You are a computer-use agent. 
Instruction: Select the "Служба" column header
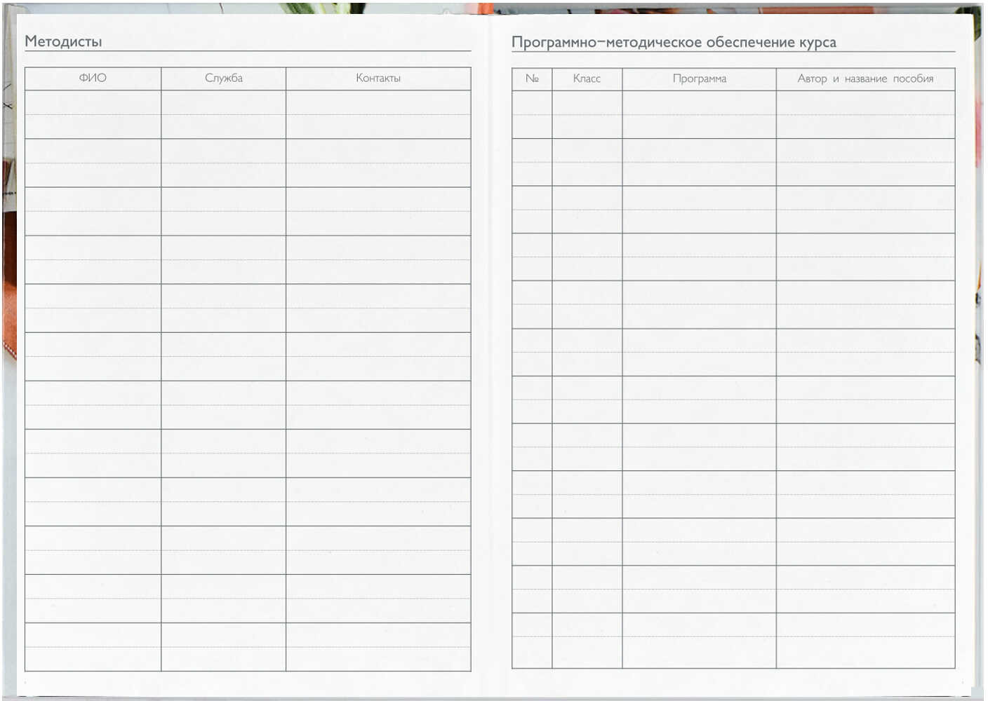[x=223, y=78]
